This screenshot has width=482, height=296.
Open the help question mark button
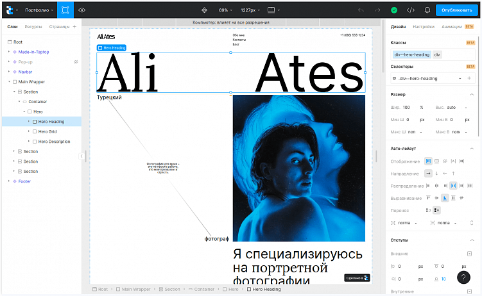[463, 277]
